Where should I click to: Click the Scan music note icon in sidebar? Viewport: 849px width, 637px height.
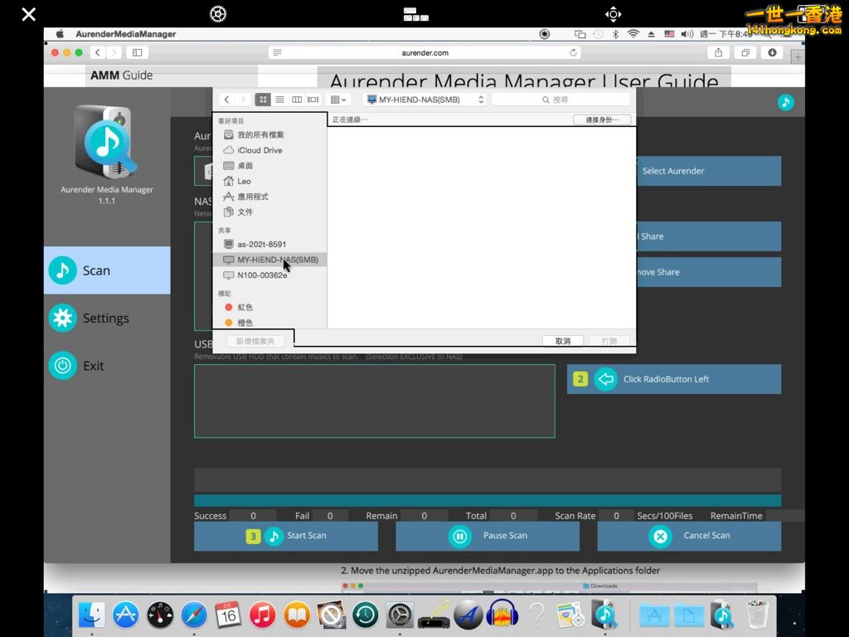click(x=63, y=270)
